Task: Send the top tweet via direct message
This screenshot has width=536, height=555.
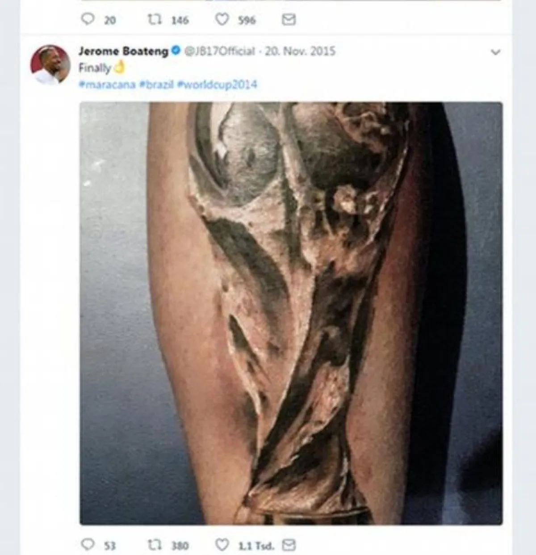Action: [x=289, y=19]
